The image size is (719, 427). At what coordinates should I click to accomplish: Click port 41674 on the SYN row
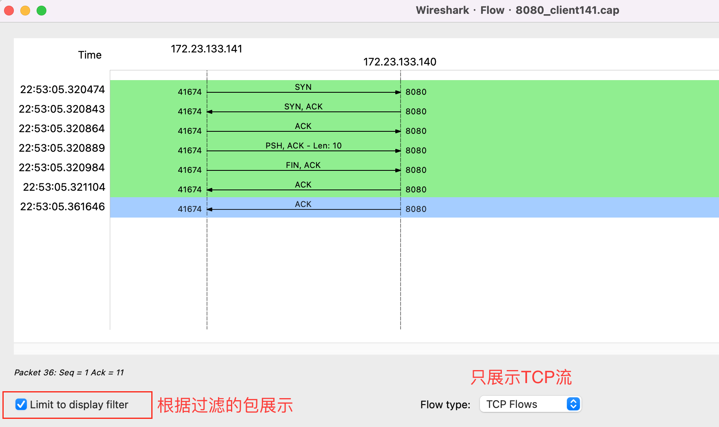click(190, 92)
